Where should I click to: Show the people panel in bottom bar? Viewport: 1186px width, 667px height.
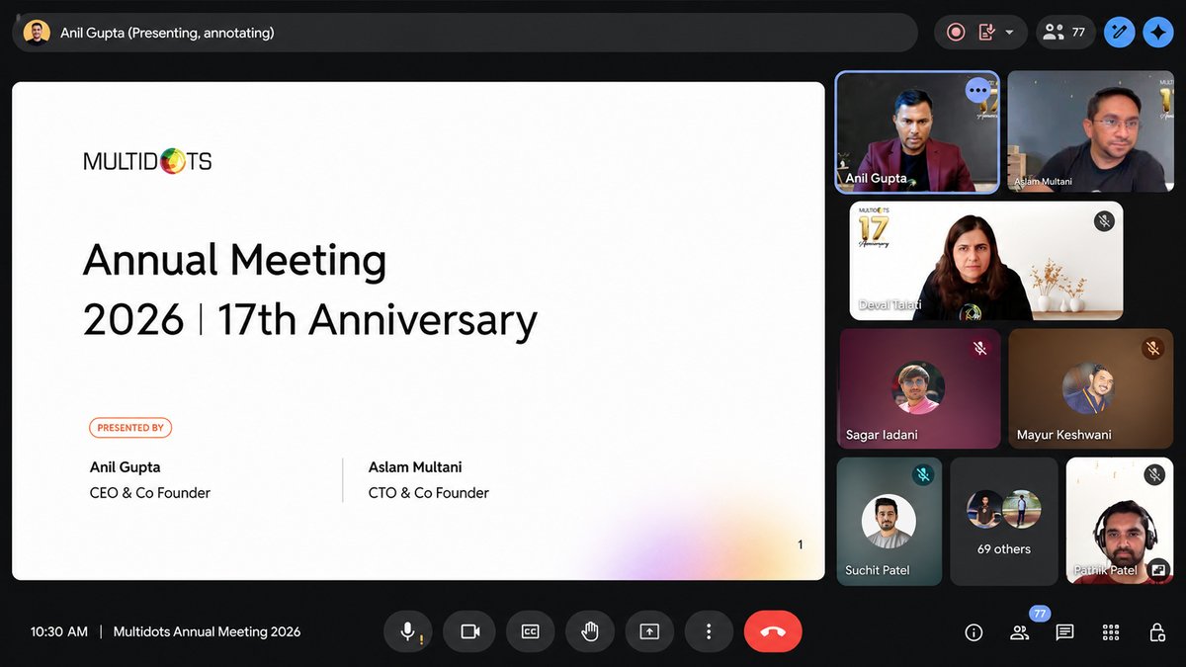pos(1019,632)
